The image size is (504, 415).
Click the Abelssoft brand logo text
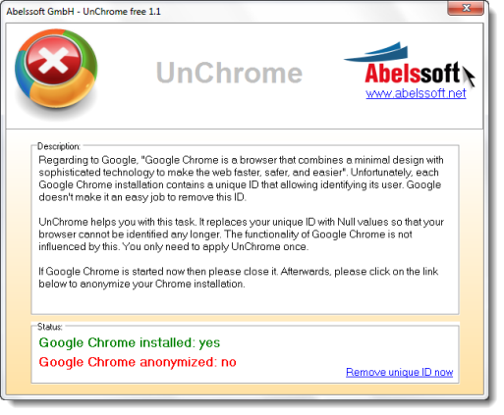pos(413,73)
